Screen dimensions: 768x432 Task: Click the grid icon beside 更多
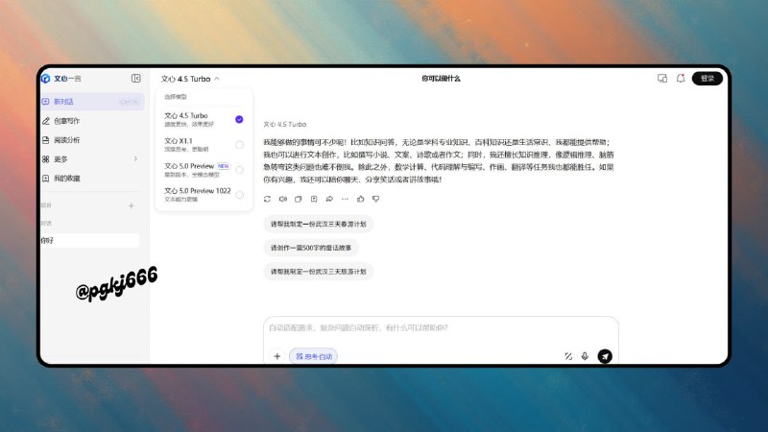(45, 159)
